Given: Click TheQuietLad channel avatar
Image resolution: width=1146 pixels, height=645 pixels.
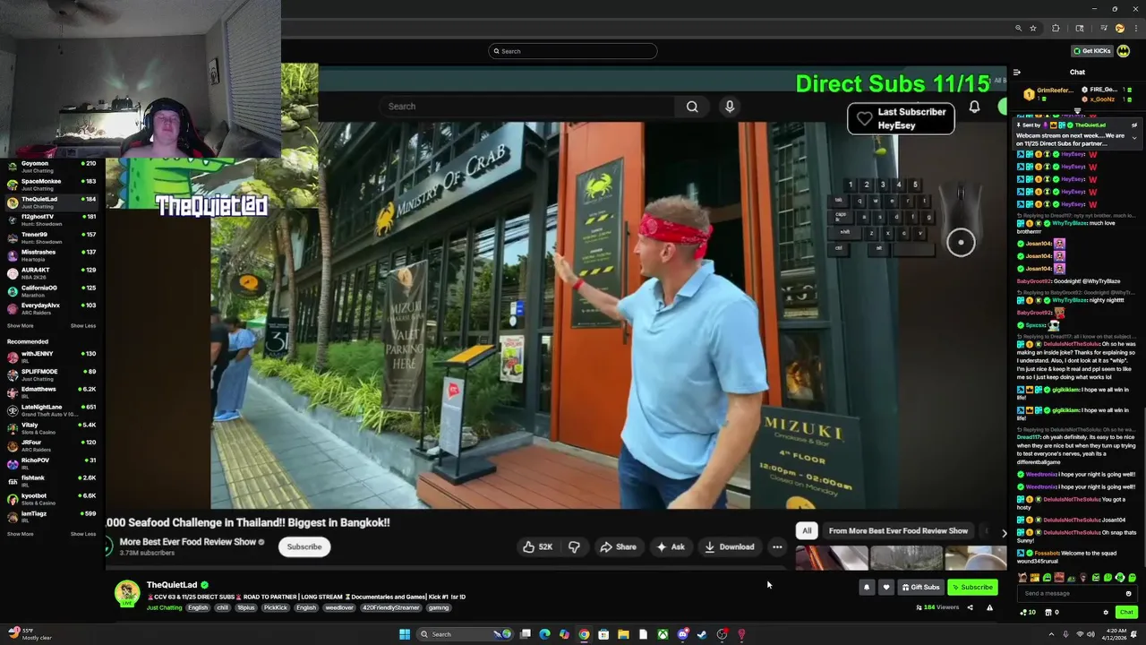Looking at the screenshot, I should (127, 593).
